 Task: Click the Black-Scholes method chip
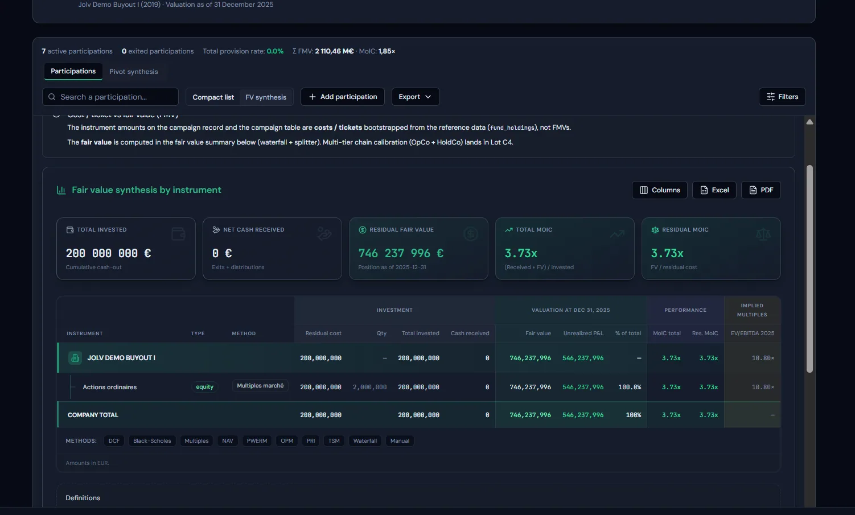(152, 441)
